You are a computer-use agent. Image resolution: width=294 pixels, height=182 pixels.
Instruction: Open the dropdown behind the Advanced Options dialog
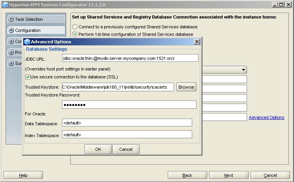click(x=243, y=70)
